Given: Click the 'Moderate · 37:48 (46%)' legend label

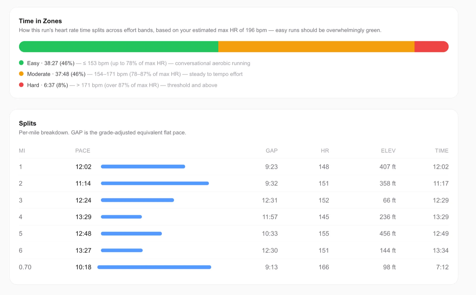Looking at the screenshot, I should pyautogui.click(x=56, y=74).
